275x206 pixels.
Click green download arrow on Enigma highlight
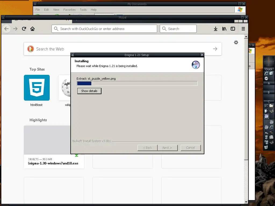tap(77, 155)
